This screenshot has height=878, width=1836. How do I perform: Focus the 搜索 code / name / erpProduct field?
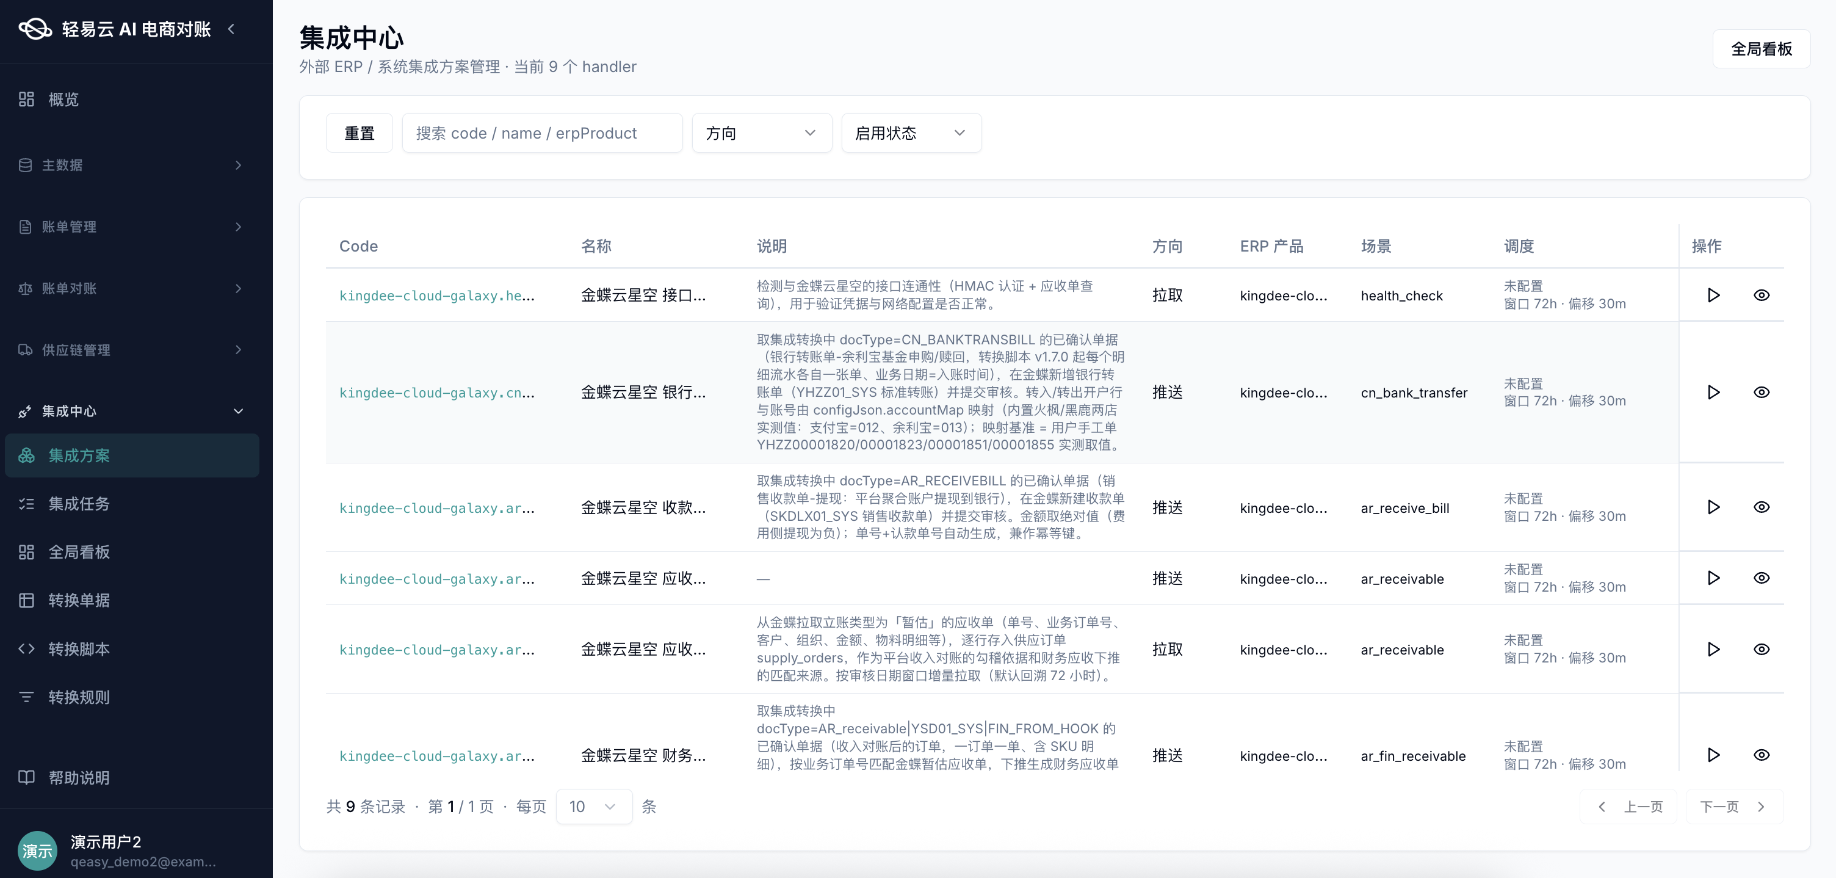[x=541, y=132]
